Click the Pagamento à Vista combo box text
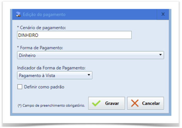Viewport: 182px width, 128px height. click(37, 75)
